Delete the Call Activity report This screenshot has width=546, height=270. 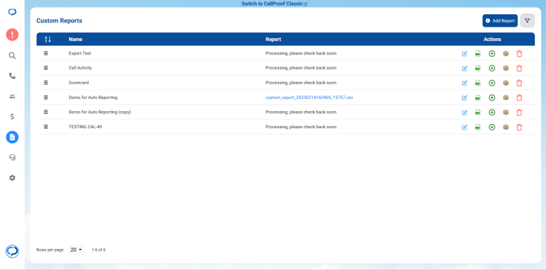tap(519, 68)
